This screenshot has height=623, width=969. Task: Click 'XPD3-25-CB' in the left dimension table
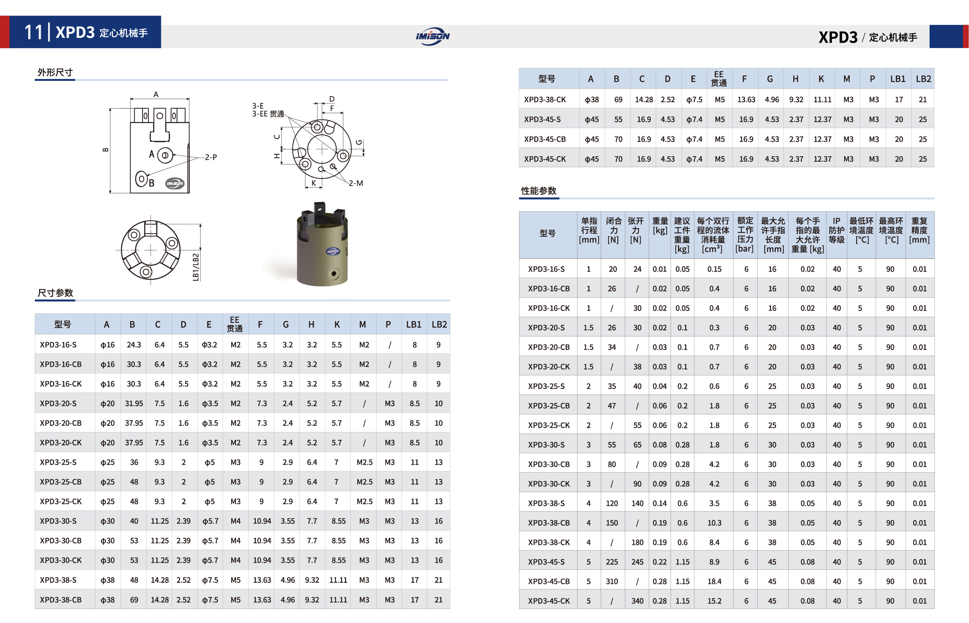click(x=61, y=482)
